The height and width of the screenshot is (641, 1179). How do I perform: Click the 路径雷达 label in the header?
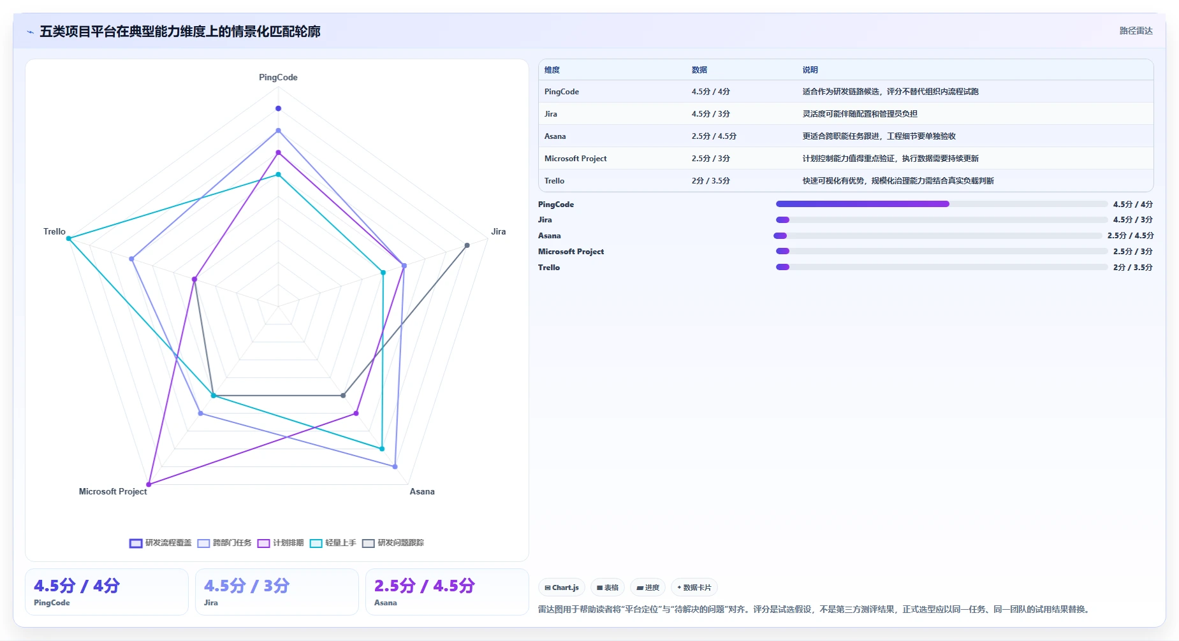(1136, 31)
